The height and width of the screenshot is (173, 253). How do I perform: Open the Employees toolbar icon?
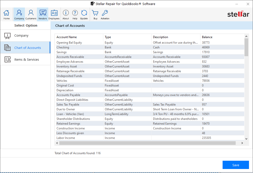54,15
